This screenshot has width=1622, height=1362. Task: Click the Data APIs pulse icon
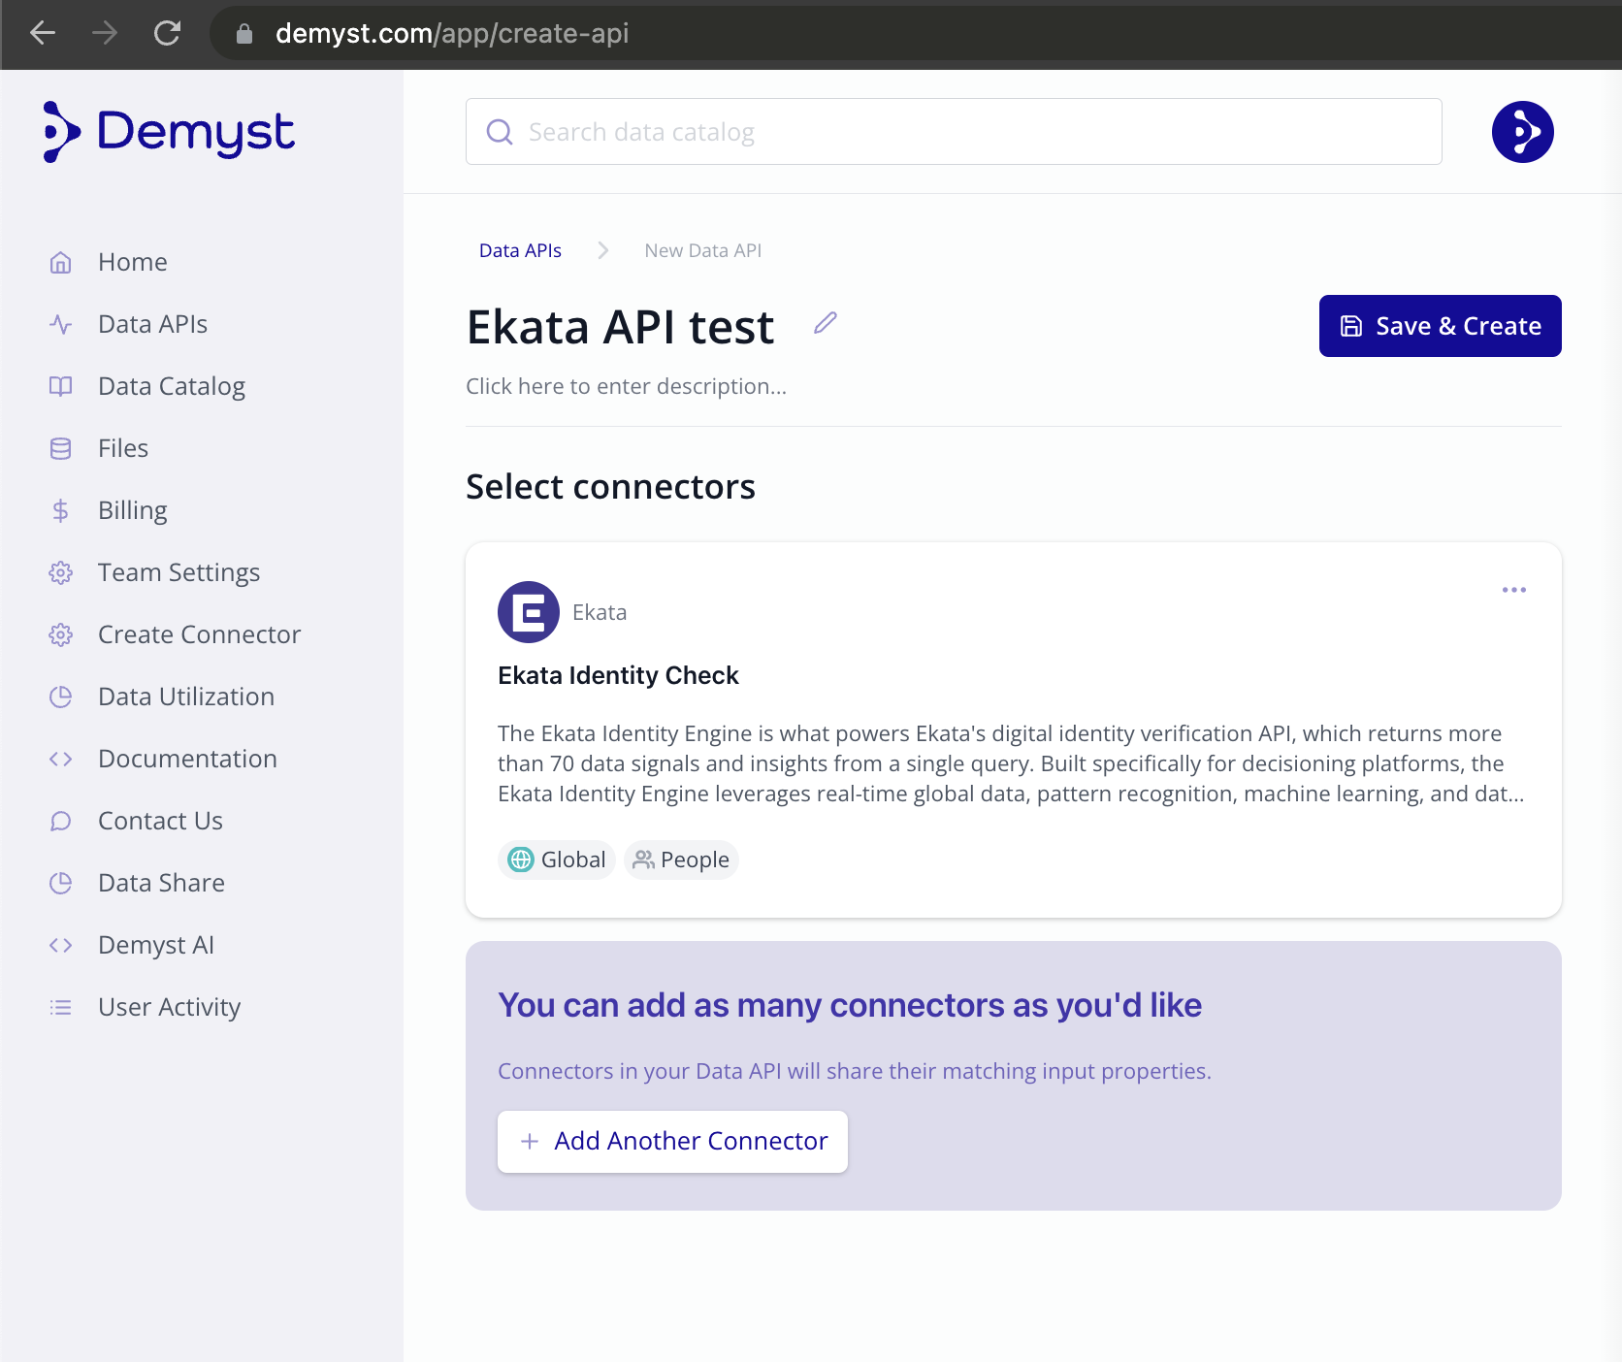(x=61, y=324)
